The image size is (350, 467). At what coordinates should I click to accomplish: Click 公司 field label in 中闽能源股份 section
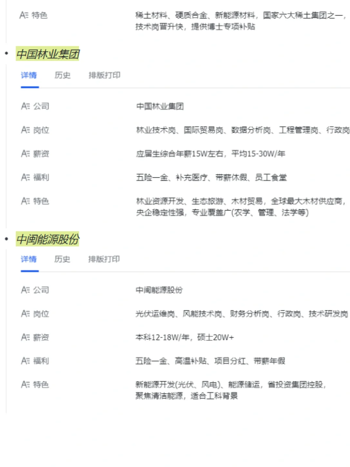click(41, 290)
